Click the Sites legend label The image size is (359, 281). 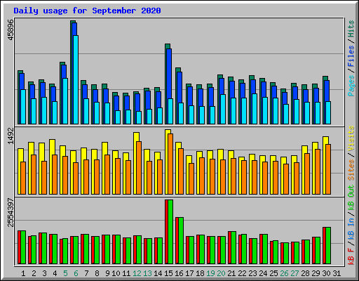(351, 169)
